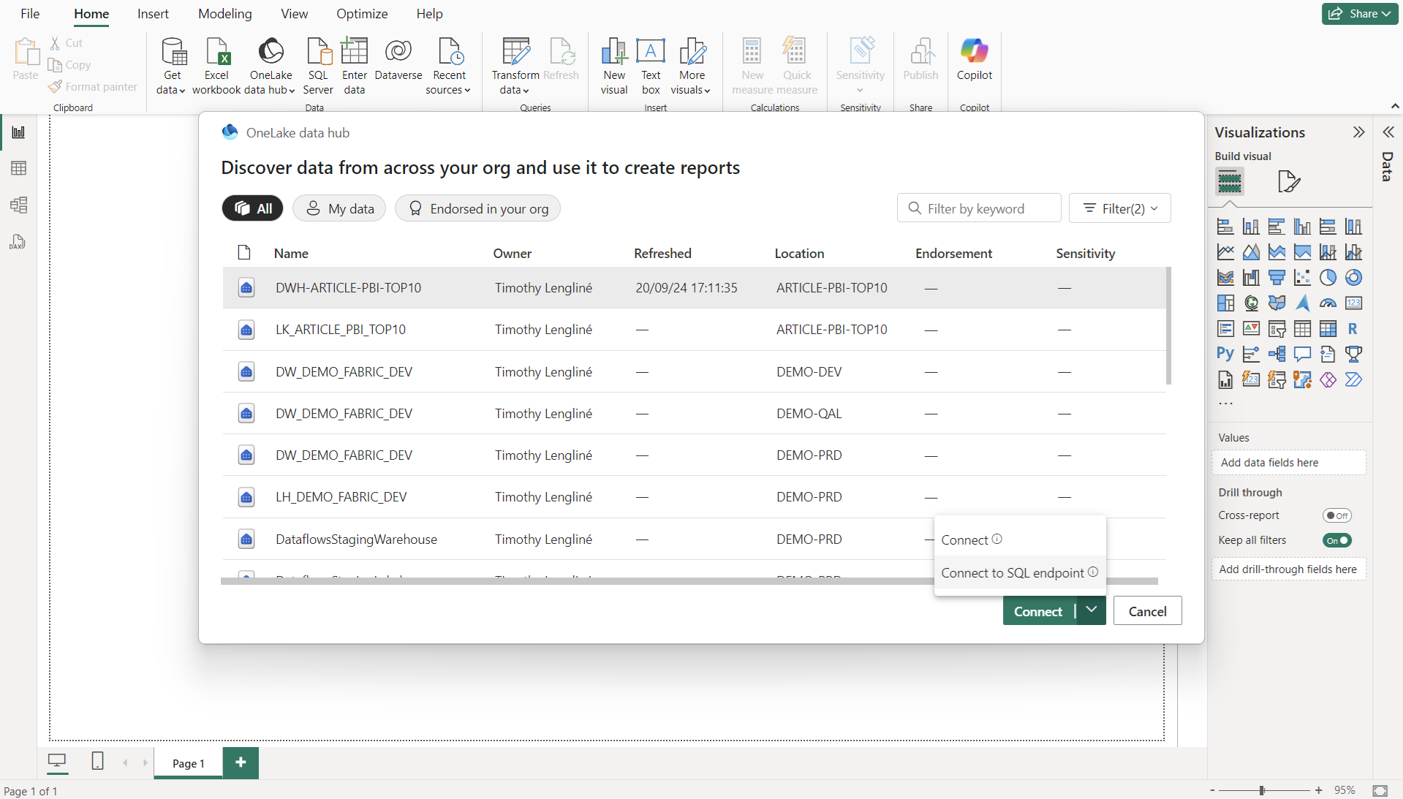Click the zoom in plus button
1403x799 pixels.
1319,790
